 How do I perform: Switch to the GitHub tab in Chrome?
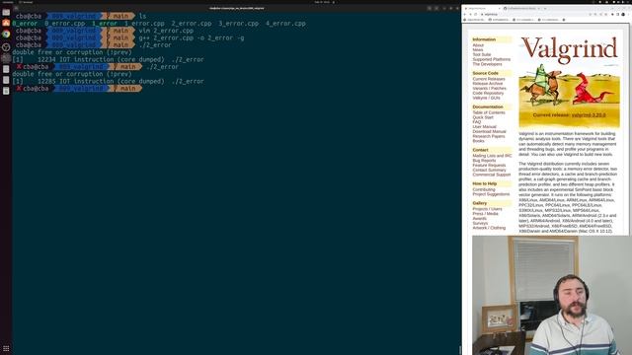(521, 8)
